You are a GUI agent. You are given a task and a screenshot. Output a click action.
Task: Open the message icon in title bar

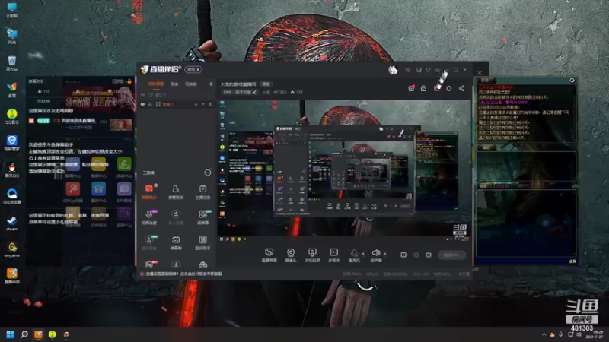click(x=408, y=70)
